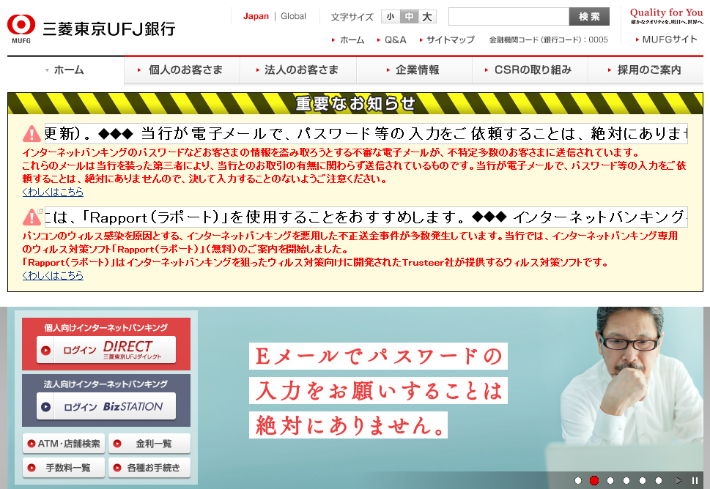This screenshot has height=489, width=710.
Task: Click the scrolling Rapport recommendation headline
Action: 366,217
